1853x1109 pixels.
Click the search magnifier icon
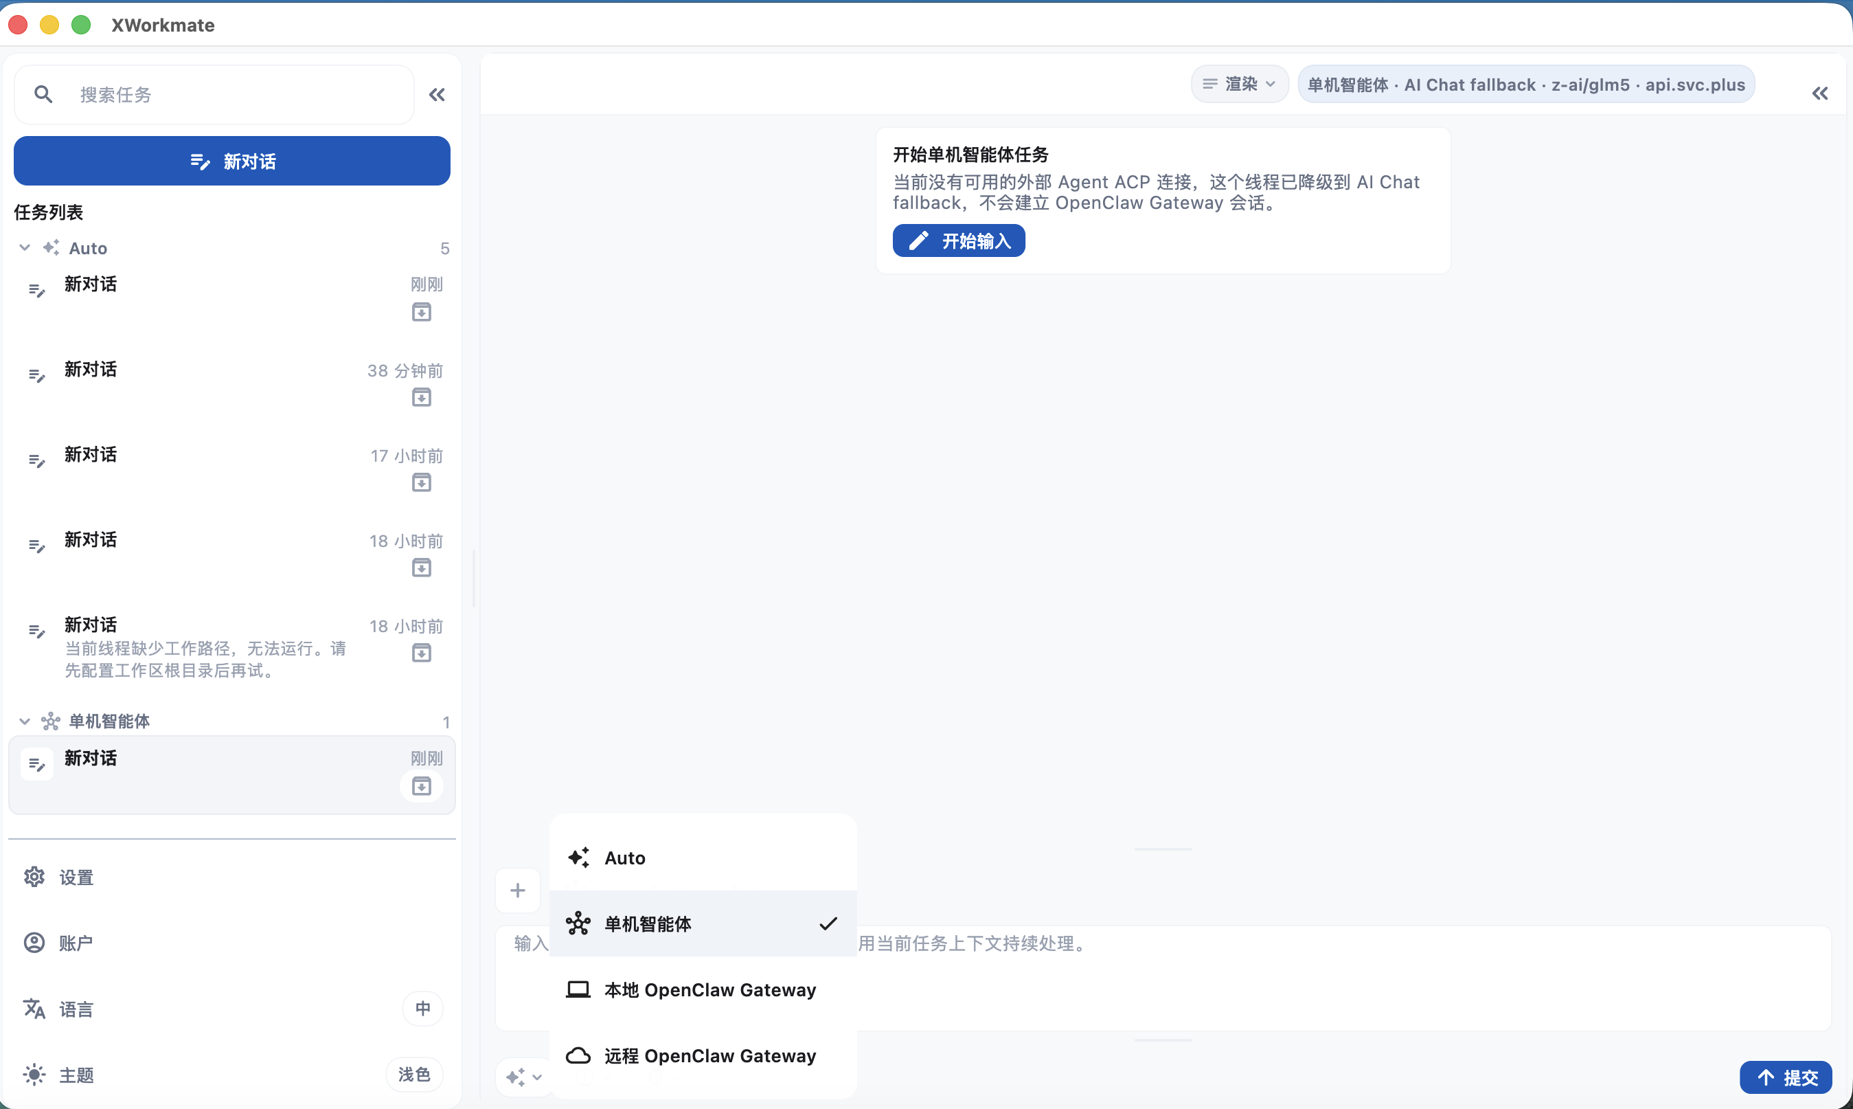point(43,94)
